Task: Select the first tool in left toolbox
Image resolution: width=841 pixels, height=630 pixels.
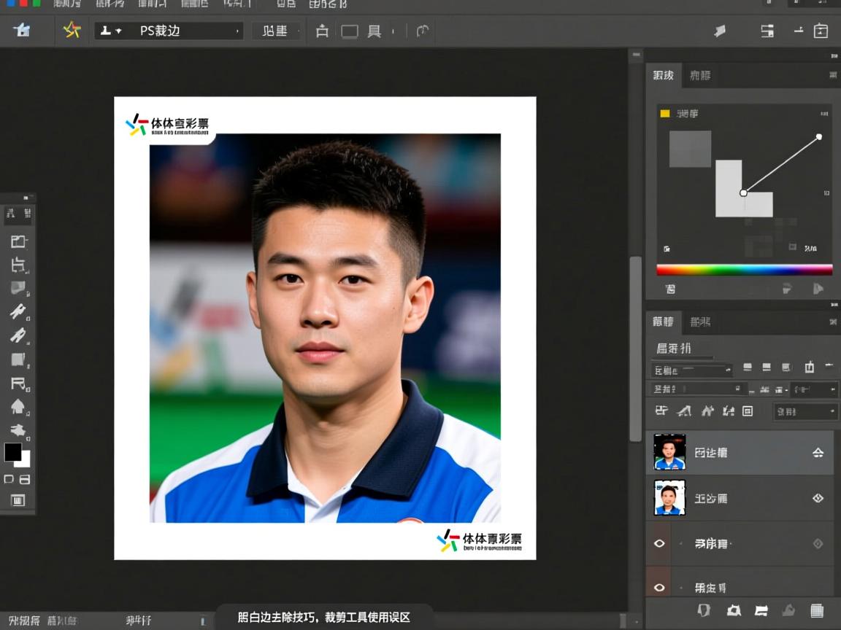Action: tap(18, 241)
